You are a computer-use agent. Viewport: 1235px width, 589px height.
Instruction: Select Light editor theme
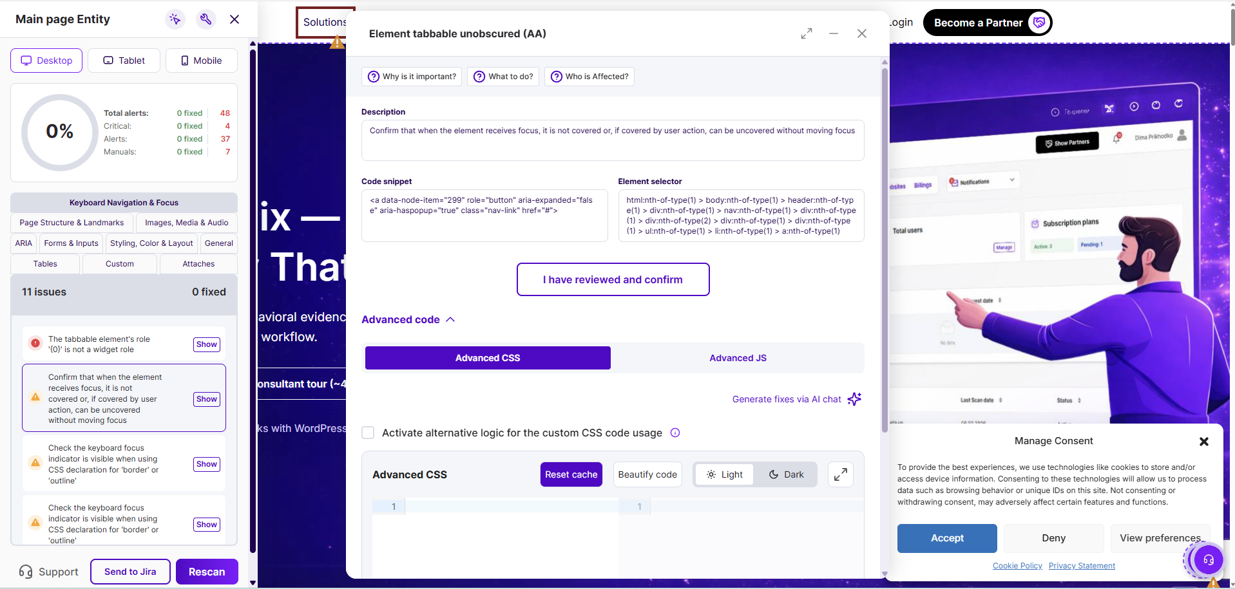[x=725, y=474]
